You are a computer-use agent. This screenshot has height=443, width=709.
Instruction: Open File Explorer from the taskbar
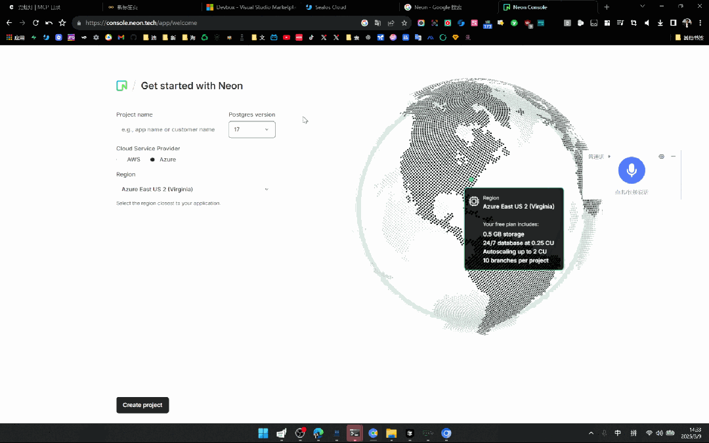point(391,433)
